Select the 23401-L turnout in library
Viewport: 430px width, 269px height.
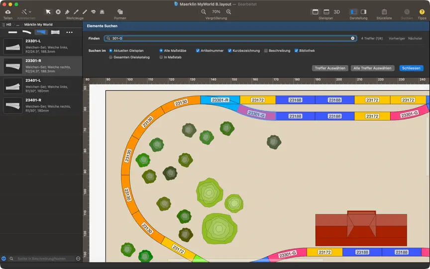point(41,86)
